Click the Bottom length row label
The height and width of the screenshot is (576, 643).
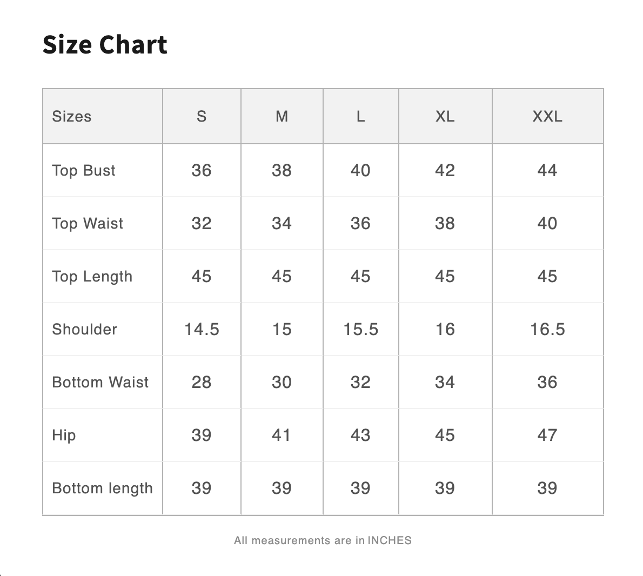[103, 488]
